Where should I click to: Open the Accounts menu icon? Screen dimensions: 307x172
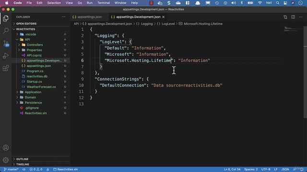6,148
